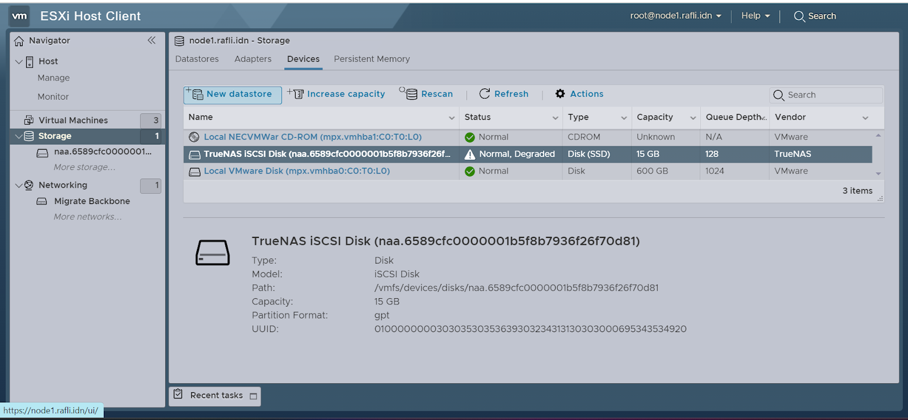Click the global Search magnifier icon in header
This screenshot has height=420, width=908.
tap(799, 16)
